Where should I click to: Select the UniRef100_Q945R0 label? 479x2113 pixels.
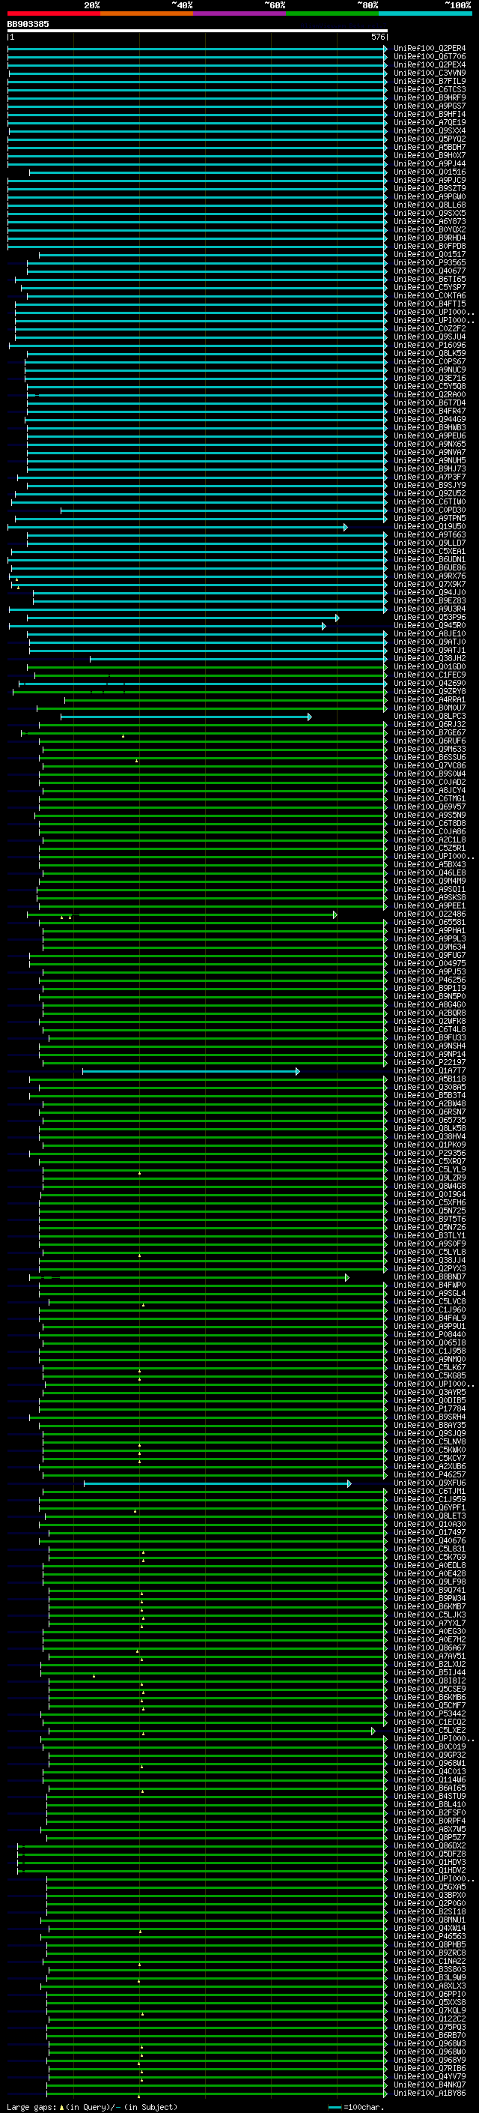429,626
